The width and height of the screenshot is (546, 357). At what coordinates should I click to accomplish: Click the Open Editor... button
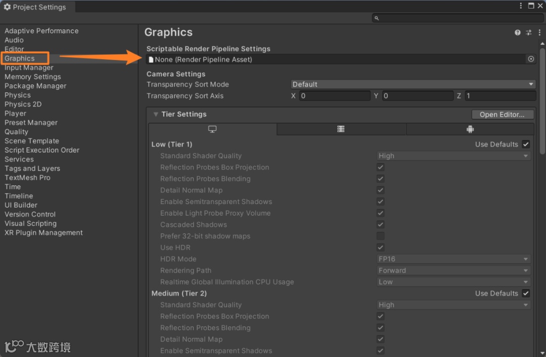502,115
